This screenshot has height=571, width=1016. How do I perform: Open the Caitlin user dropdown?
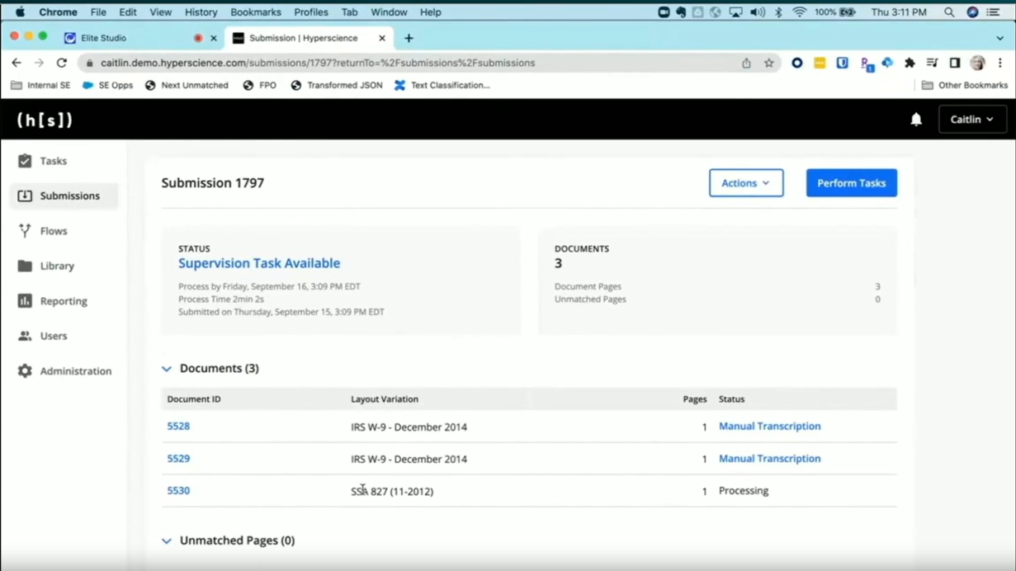(972, 120)
